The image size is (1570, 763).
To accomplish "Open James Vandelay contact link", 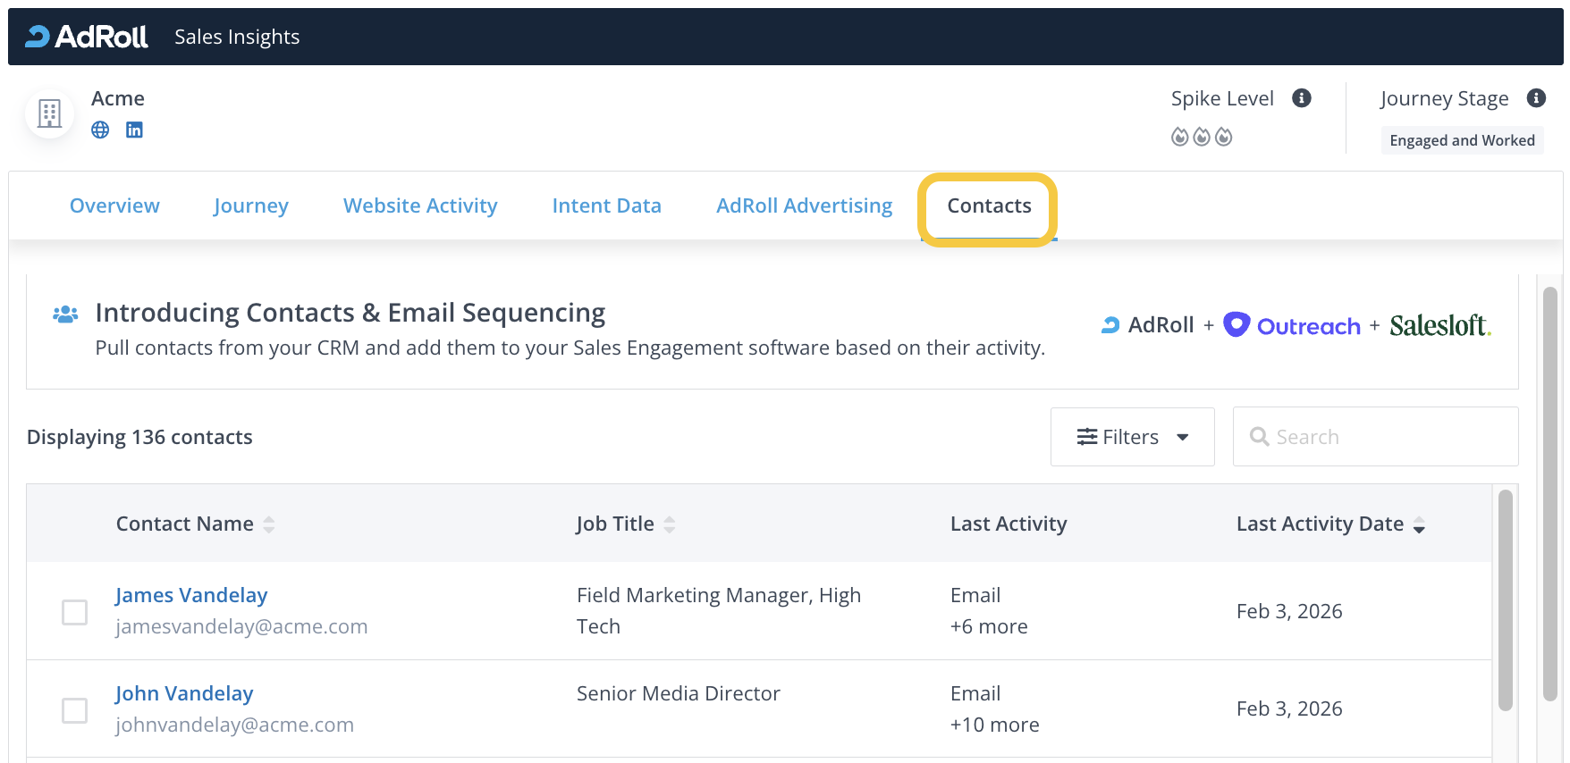I will point(191,595).
